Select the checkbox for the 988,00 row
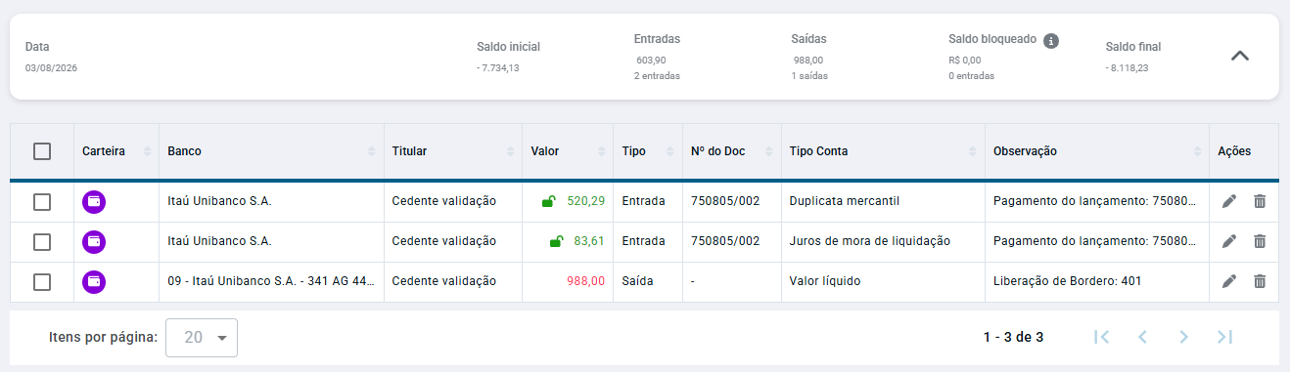This screenshot has height=372, width=1290. click(x=42, y=281)
